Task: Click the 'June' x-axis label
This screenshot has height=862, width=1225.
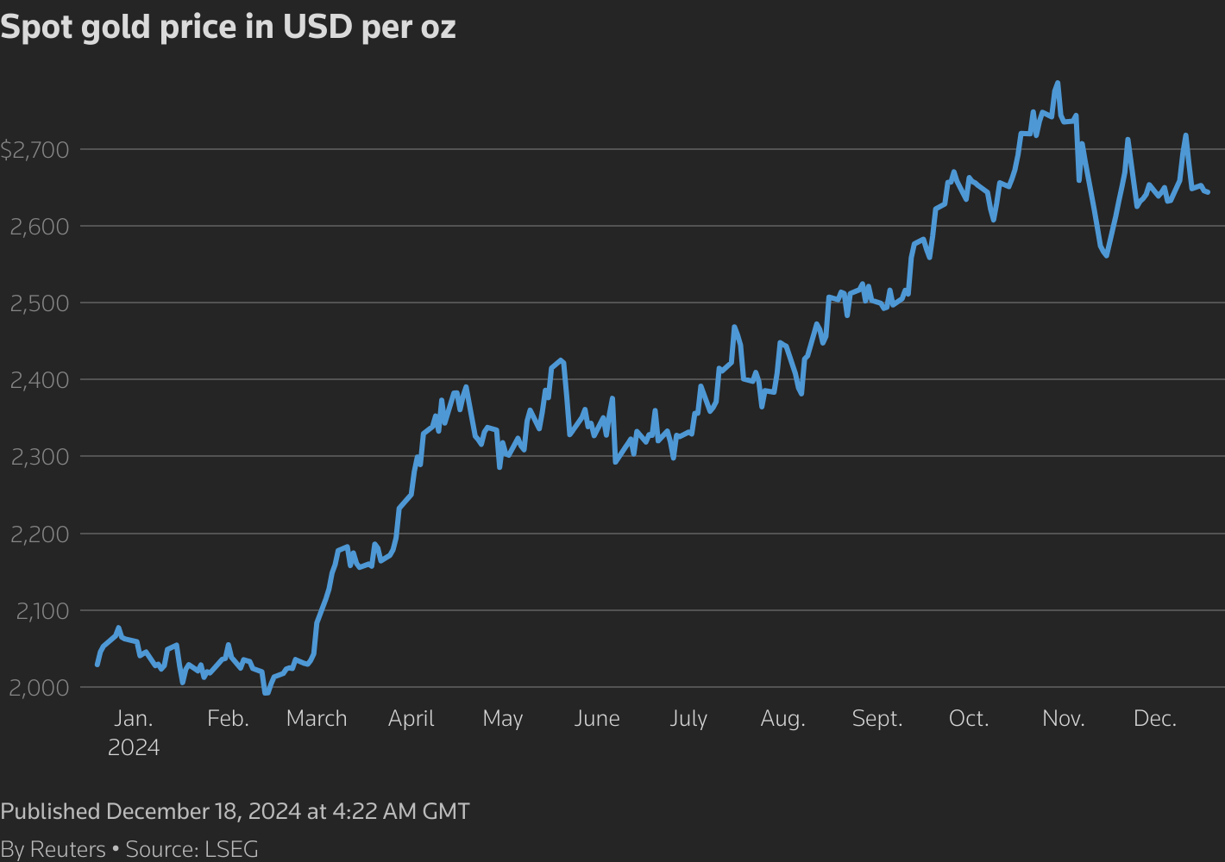Action: [597, 719]
